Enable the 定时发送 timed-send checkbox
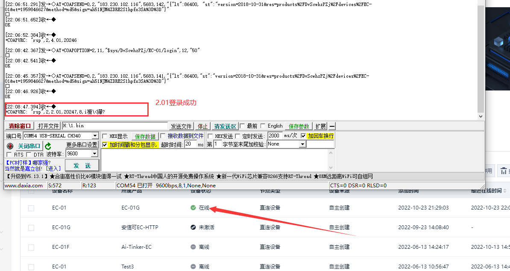Screen dimensions: 510x271 (x=237, y=136)
